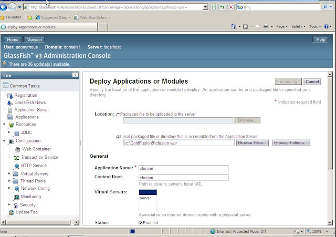Click the Update Tool icon
The height and width of the screenshot is (237, 336).
click(12, 212)
